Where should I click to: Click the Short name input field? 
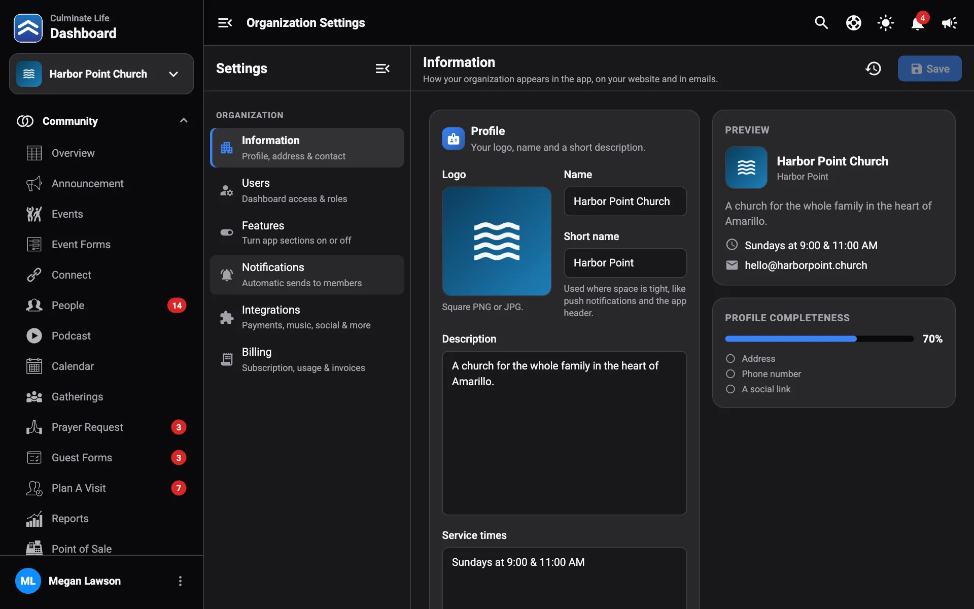pyautogui.click(x=625, y=263)
